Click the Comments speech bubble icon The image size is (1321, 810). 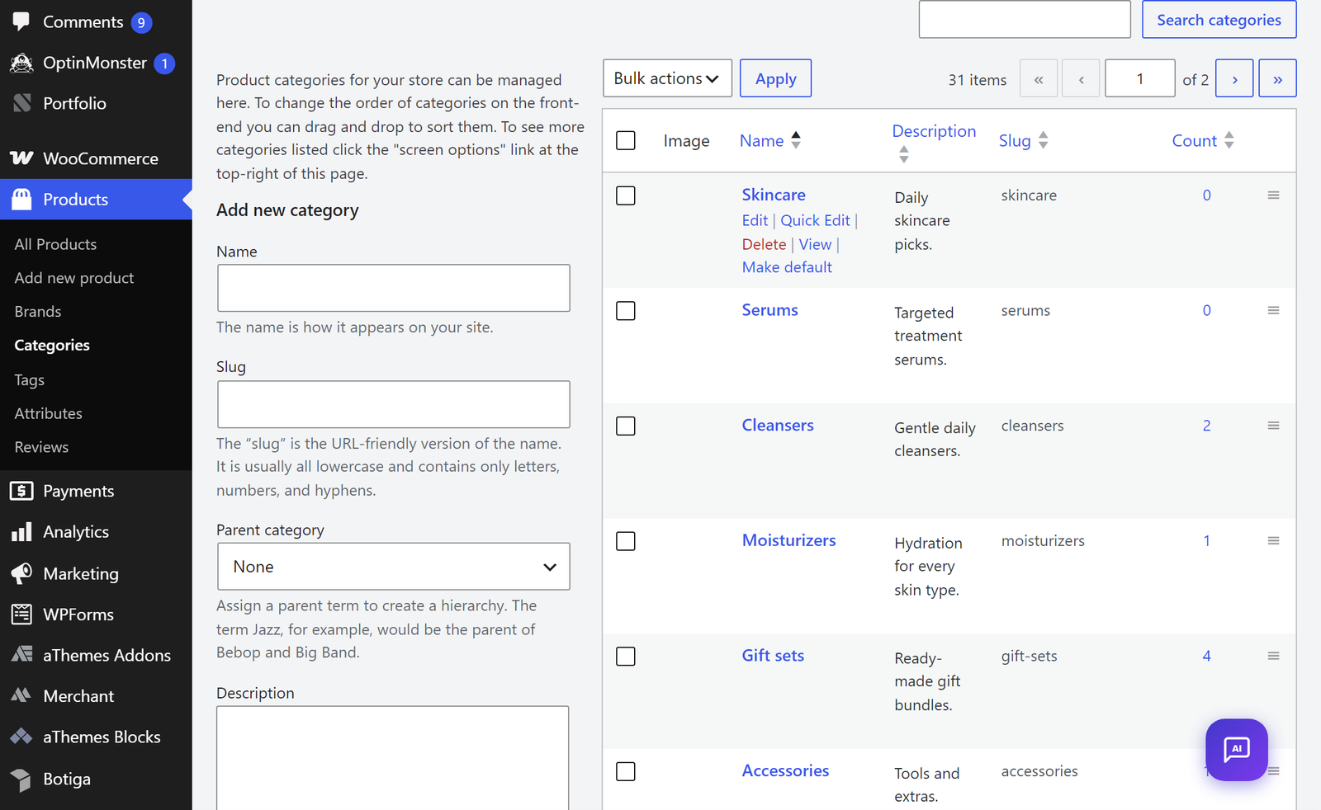tap(21, 21)
